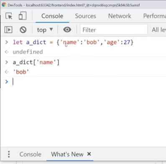The height and width of the screenshot is (164, 166).
Task: Switch to the Performance tab
Action: (x=155, y=16)
